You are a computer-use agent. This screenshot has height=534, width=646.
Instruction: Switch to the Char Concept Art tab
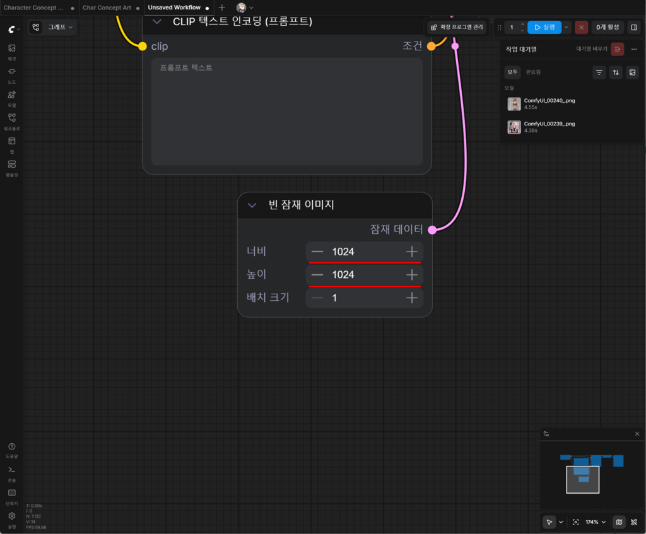point(107,8)
